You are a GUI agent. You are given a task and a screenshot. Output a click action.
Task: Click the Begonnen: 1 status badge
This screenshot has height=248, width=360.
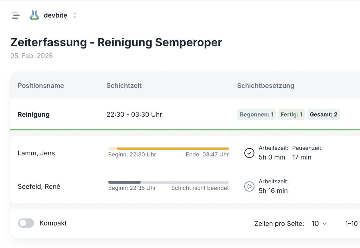(x=256, y=115)
